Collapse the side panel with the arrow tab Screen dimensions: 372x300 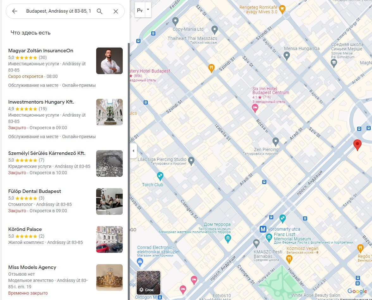133,150
